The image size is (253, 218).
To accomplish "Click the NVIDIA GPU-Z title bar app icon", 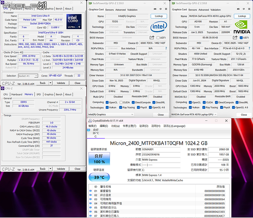I will 174,3.
